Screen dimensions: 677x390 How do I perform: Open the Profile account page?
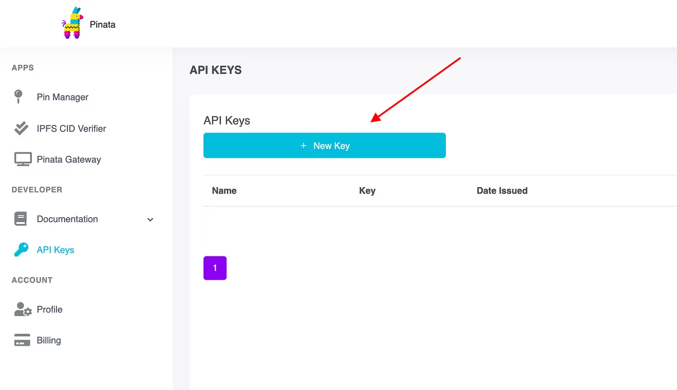pos(49,310)
